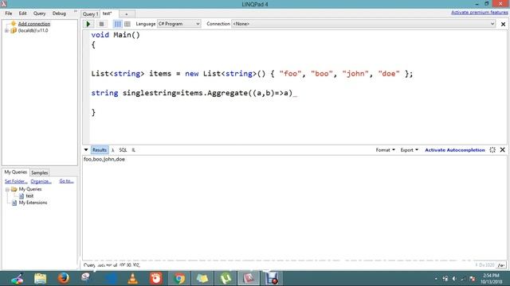
Task: Open uTorrent from the taskbar
Action: pyautogui.click(x=226, y=279)
